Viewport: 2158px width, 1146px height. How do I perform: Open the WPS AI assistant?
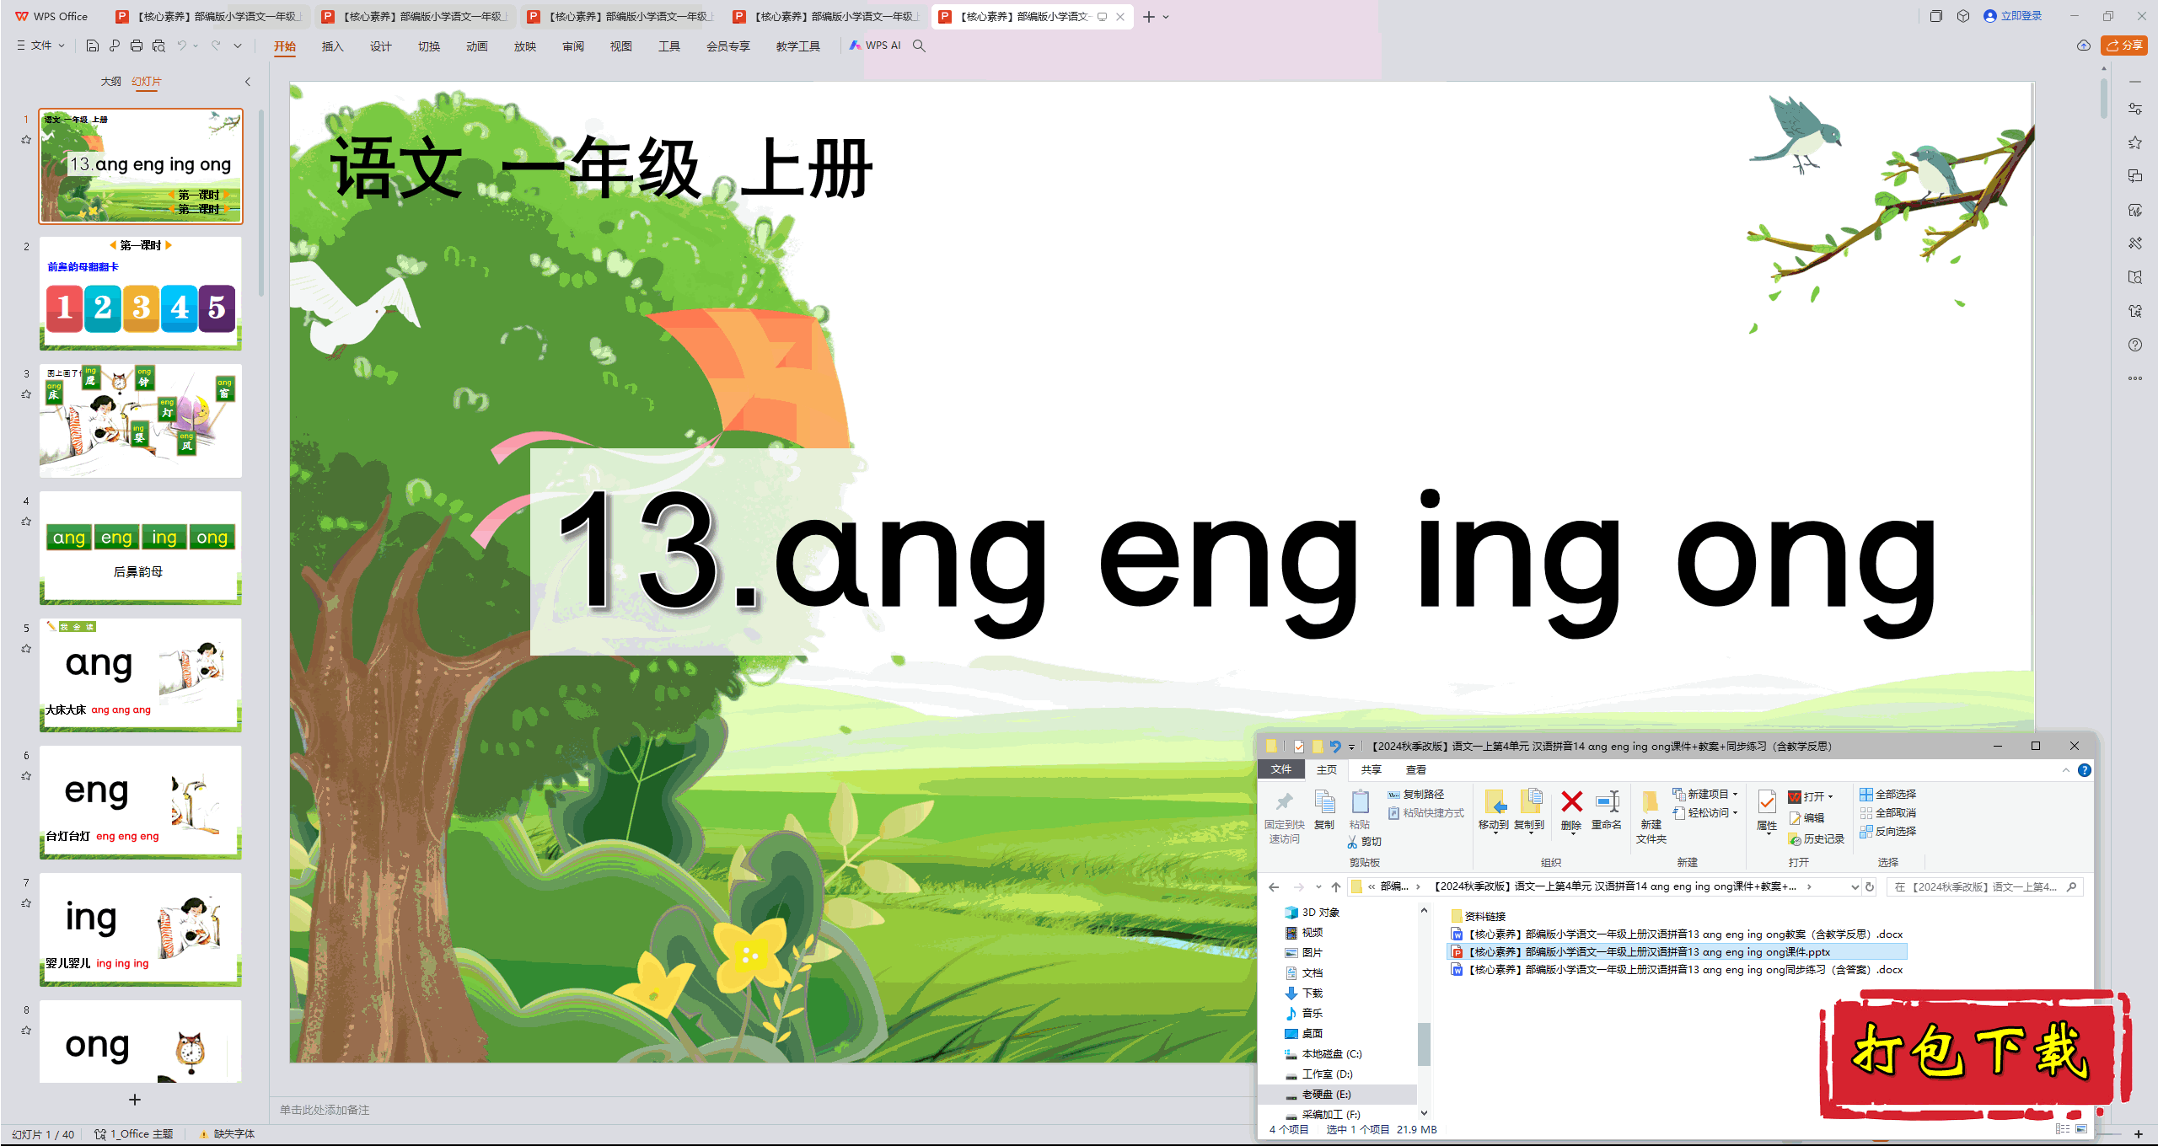pyautogui.click(x=875, y=46)
